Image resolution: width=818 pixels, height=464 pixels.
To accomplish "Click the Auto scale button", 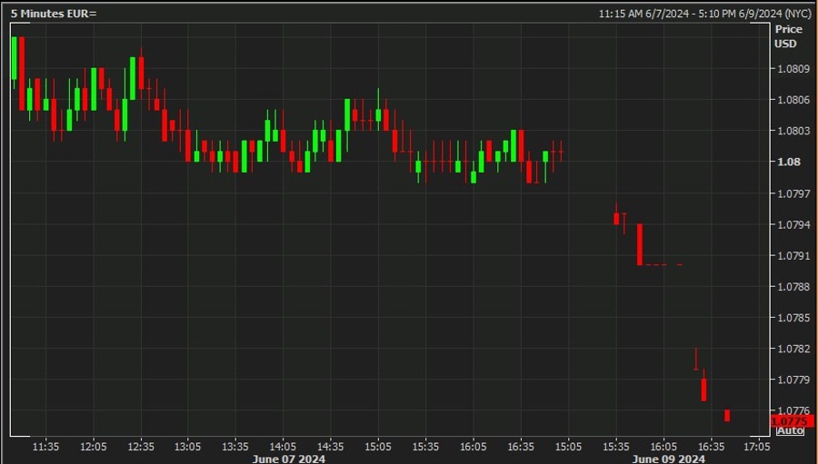I will (x=790, y=431).
